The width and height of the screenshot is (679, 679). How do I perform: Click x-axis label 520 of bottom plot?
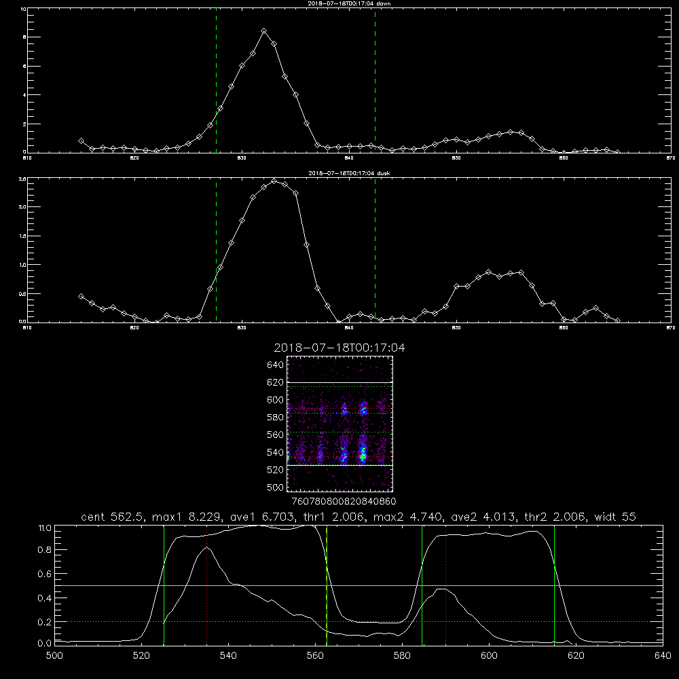click(141, 656)
